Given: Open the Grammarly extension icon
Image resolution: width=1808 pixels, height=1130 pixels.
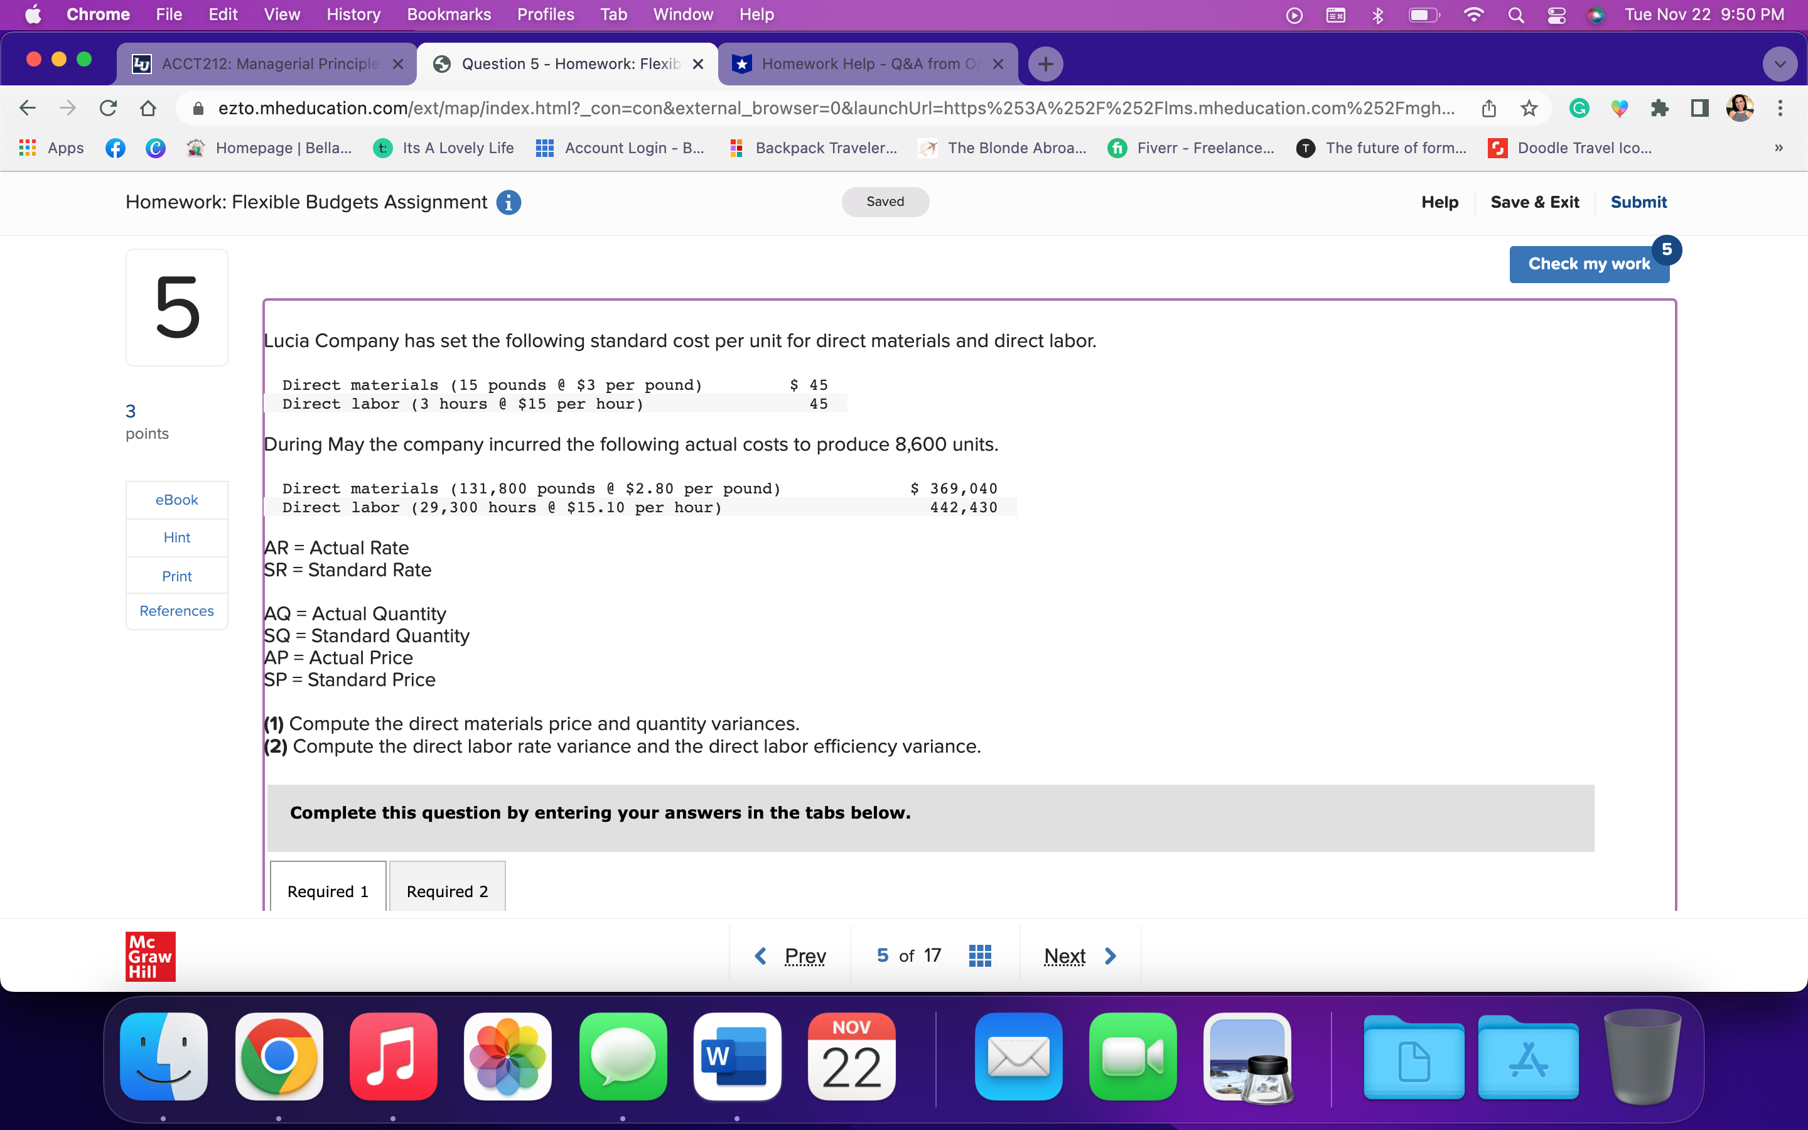Looking at the screenshot, I should (x=1579, y=107).
